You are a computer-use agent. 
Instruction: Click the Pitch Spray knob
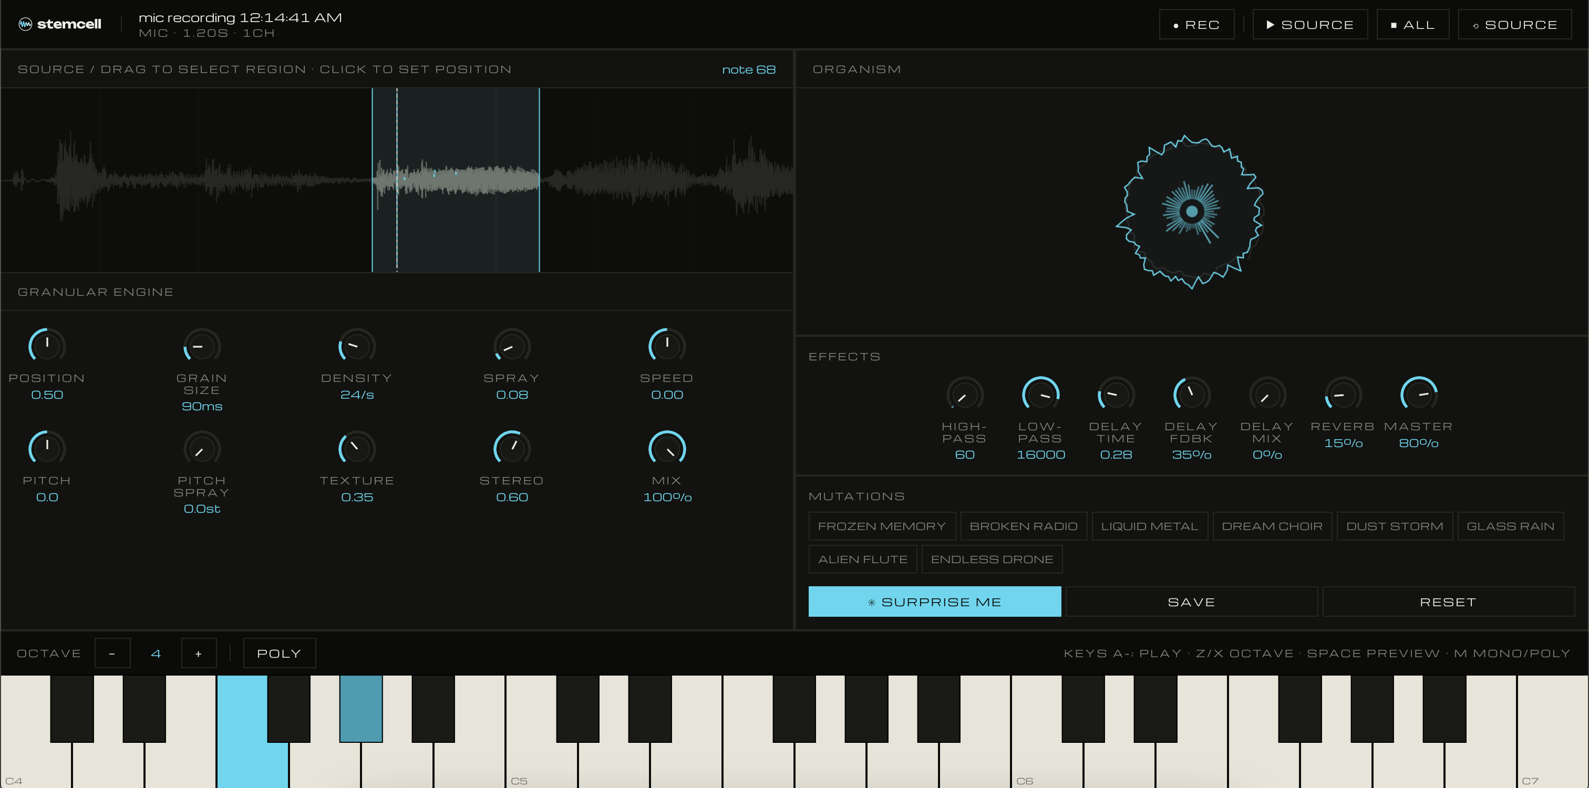pos(202,448)
